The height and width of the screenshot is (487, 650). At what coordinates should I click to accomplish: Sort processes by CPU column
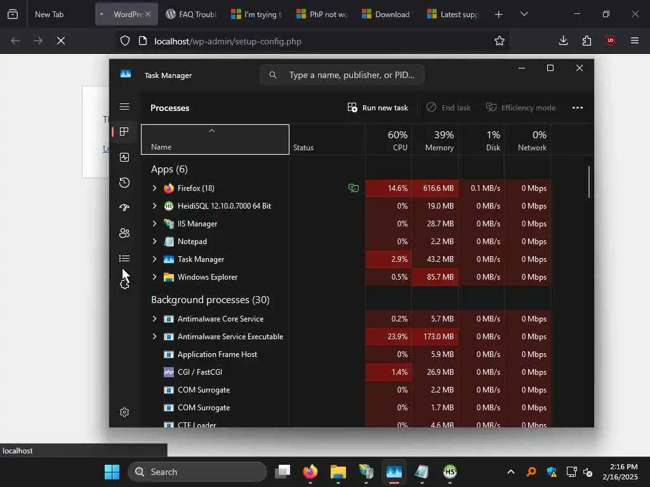388,140
